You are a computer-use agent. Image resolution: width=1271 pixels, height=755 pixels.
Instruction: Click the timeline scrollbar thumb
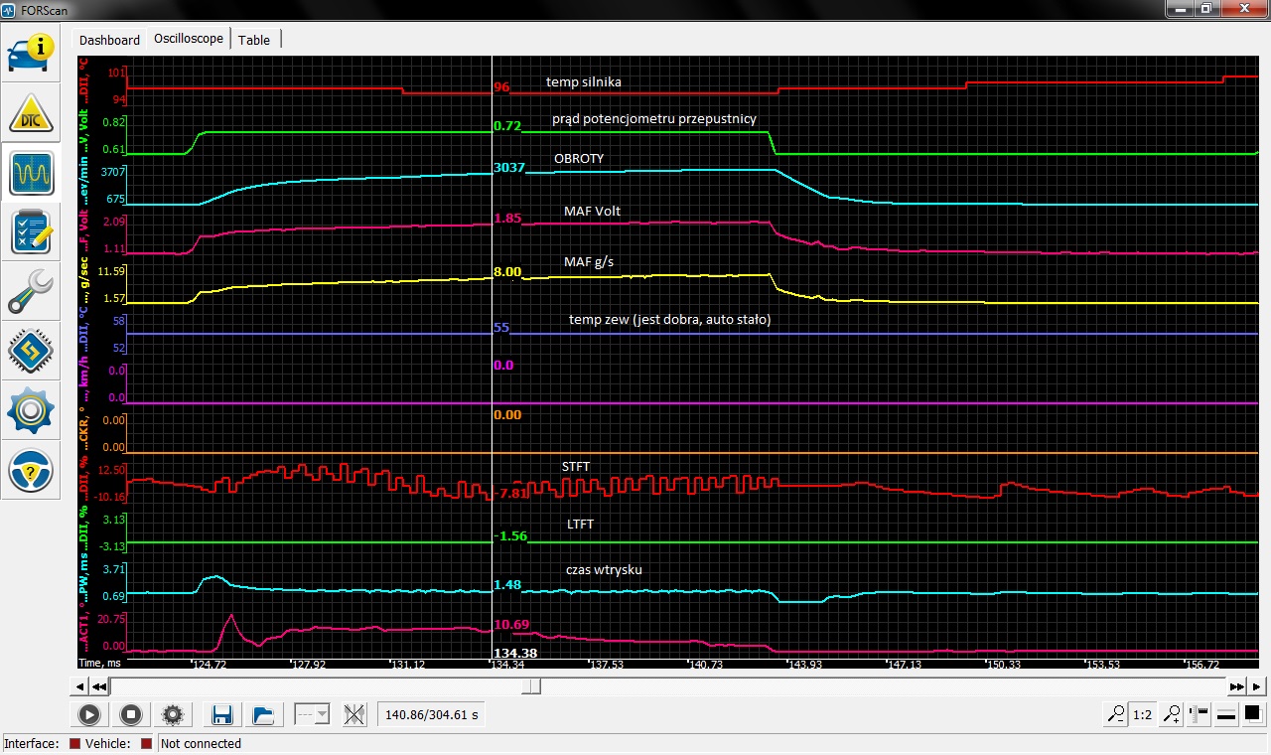pyautogui.click(x=533, y=686)
